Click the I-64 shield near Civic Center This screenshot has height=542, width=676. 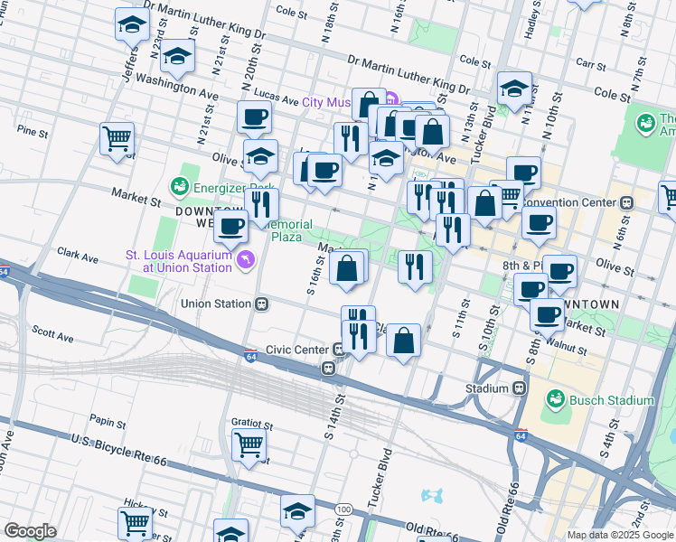click(x=250, y=355)
